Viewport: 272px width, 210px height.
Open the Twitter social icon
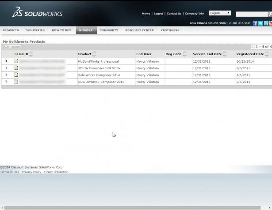[x=261, y=23]
